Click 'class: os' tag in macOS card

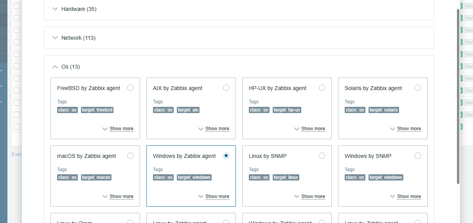click(68, 177)
